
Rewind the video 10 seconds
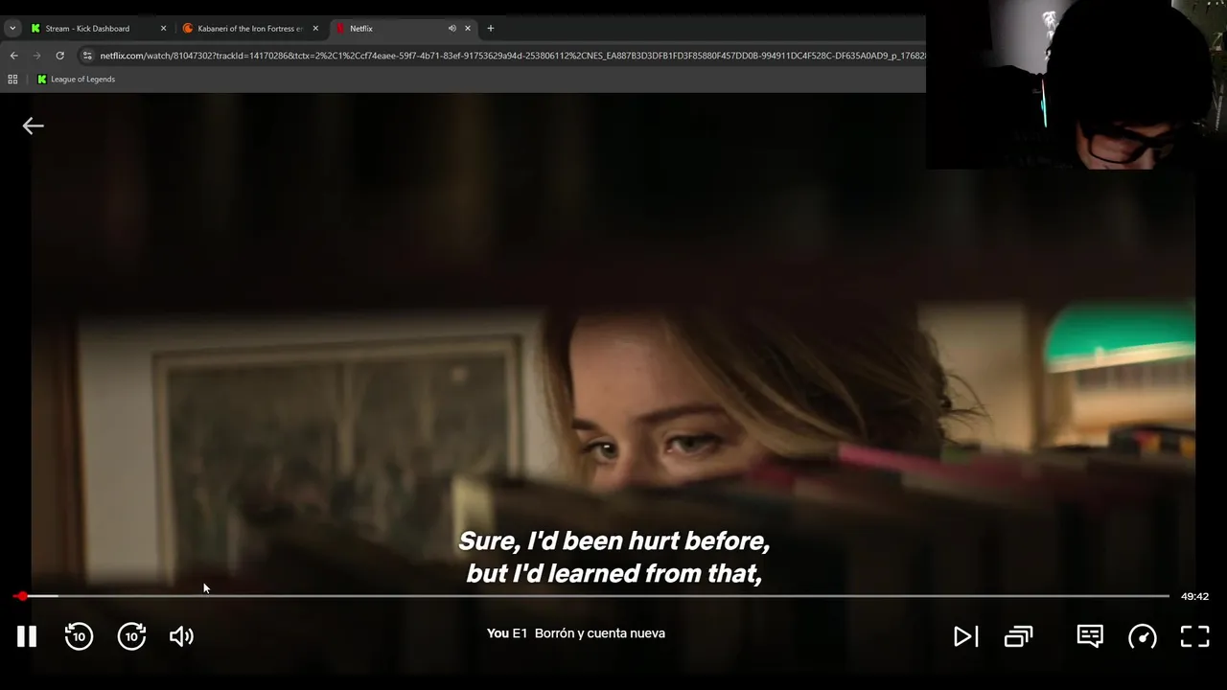pos(79,636)
